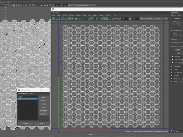The height and width of the screenshot is (137, 183).
Task: Toggle color management icon in UV Editor
Action: click(x=141, y=19)
